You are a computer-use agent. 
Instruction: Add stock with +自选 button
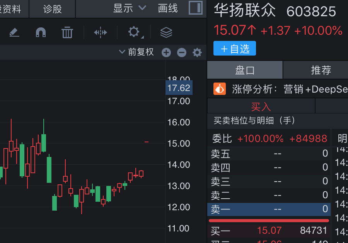tap(235, 49)
